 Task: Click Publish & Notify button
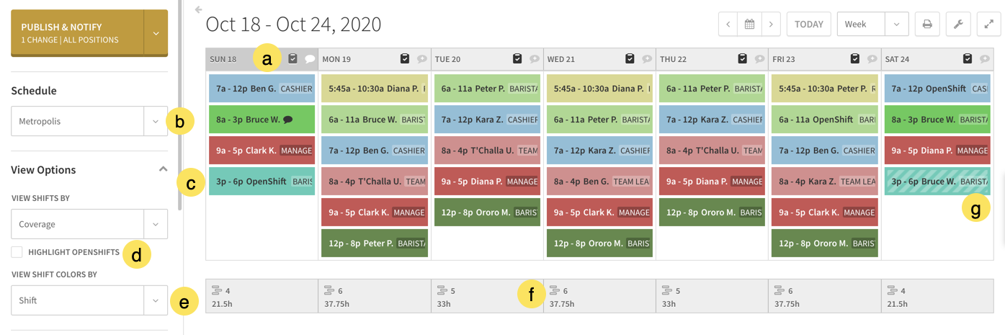(x=77, y=32)
